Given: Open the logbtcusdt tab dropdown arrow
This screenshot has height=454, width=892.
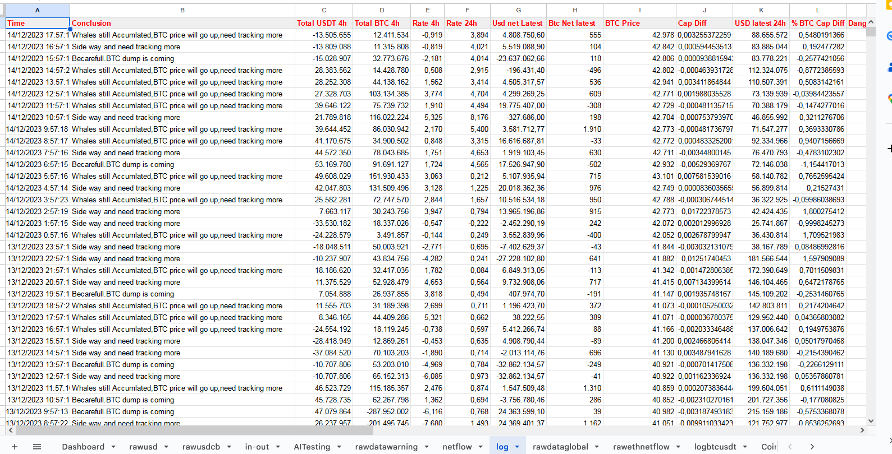Looking at the screenshot, I should (x=745, y=447).
